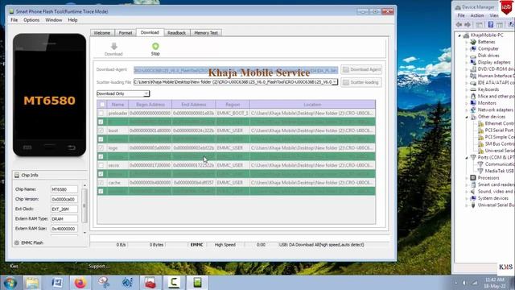Image resolution: width=515 pixels, height=290 pixels.
Task: Click Chip Info scroll up arrow
Action: coord(84,185)
